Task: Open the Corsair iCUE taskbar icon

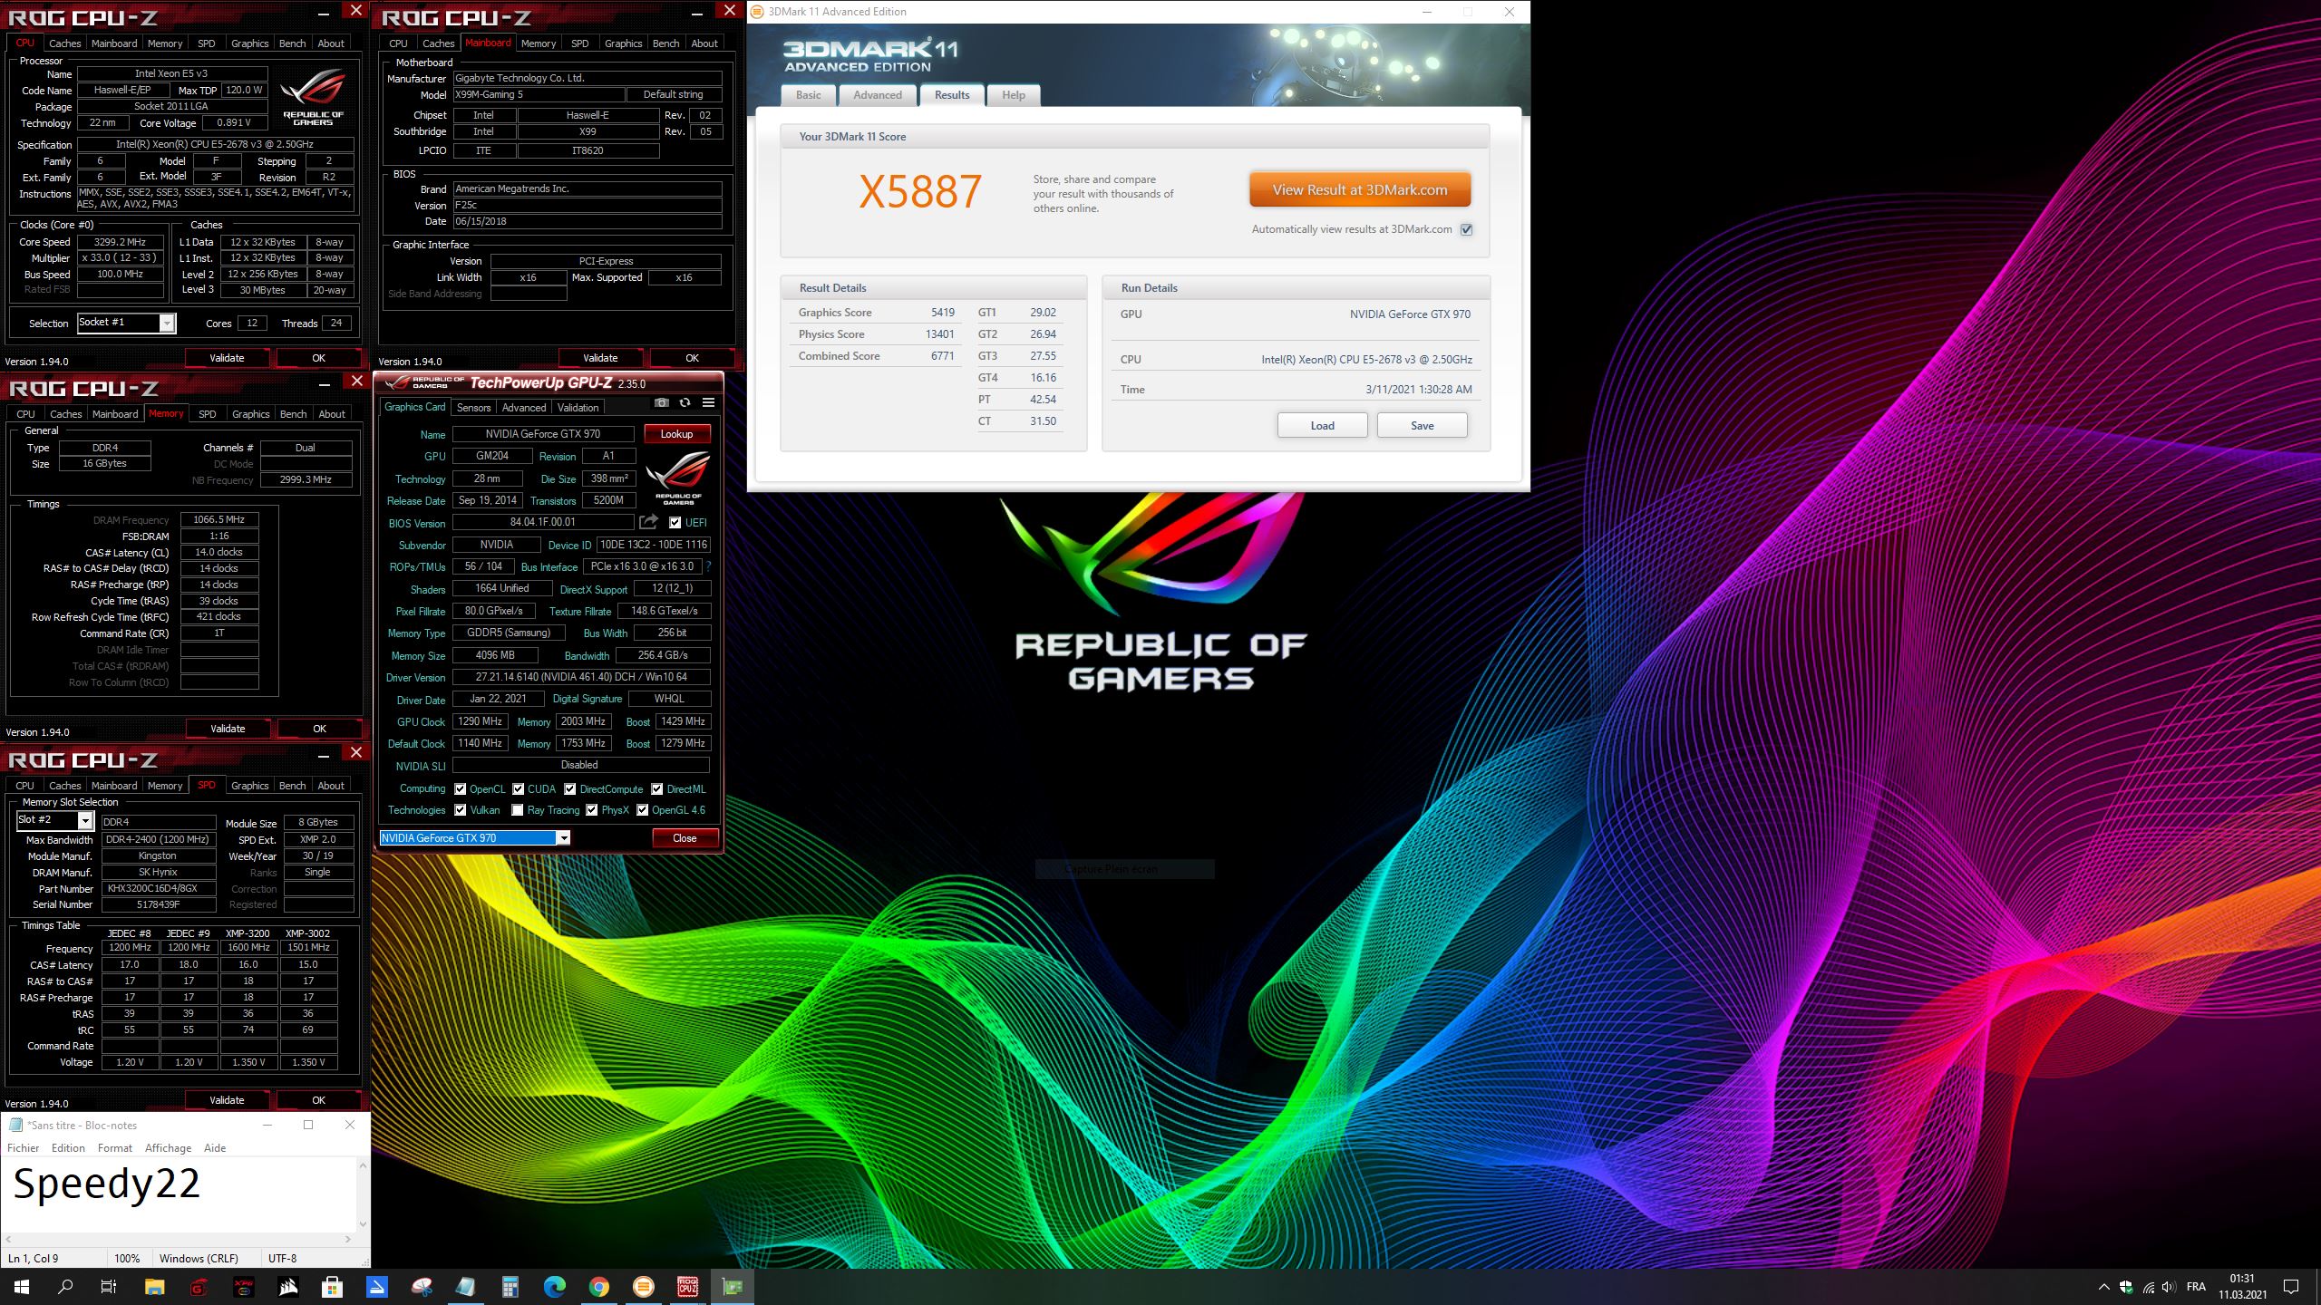Action: [287, 1287]
